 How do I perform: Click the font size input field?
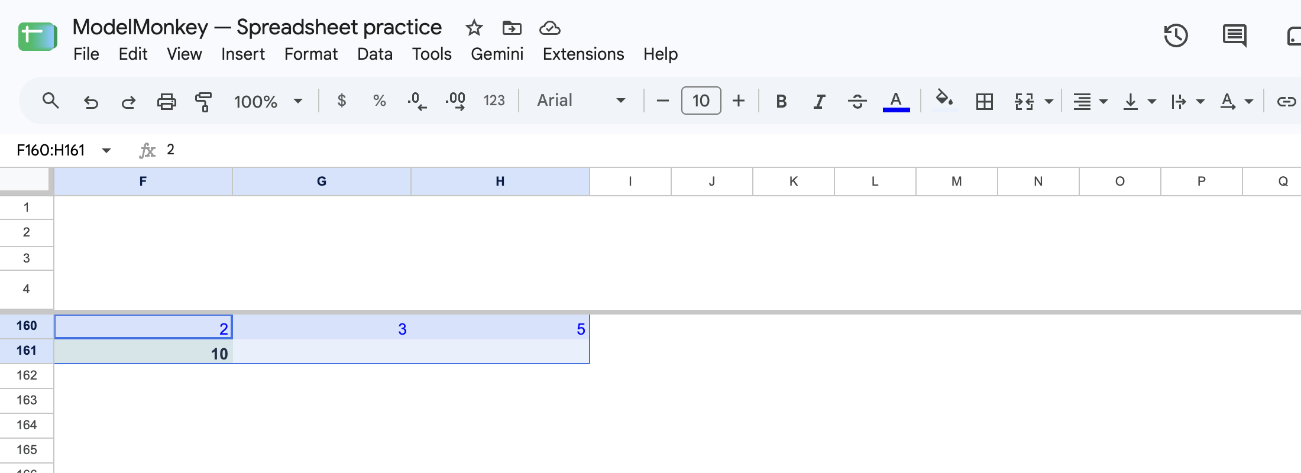701,101
